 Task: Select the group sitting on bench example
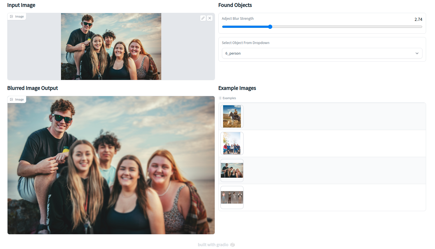(x=232, y=143)
